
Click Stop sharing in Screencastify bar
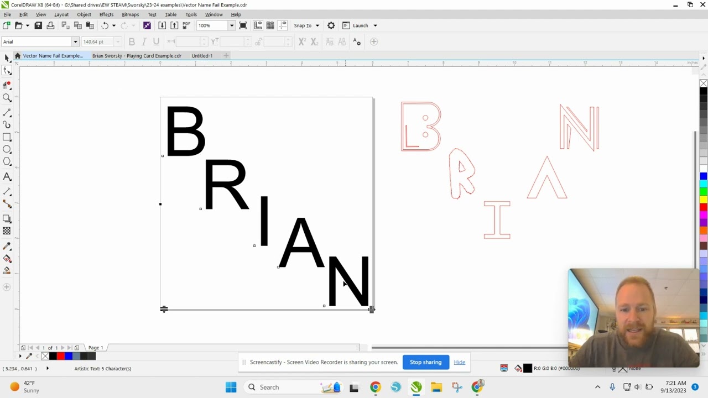coord(425,362)
